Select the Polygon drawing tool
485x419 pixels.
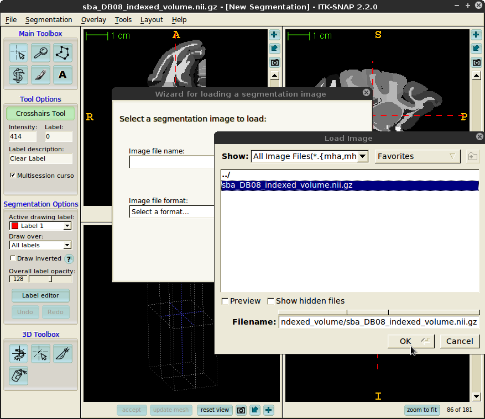[62, 53]
